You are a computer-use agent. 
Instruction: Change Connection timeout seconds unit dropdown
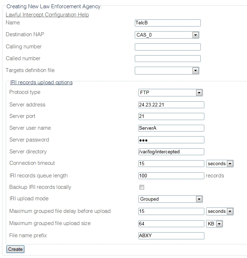coord(220,163)
